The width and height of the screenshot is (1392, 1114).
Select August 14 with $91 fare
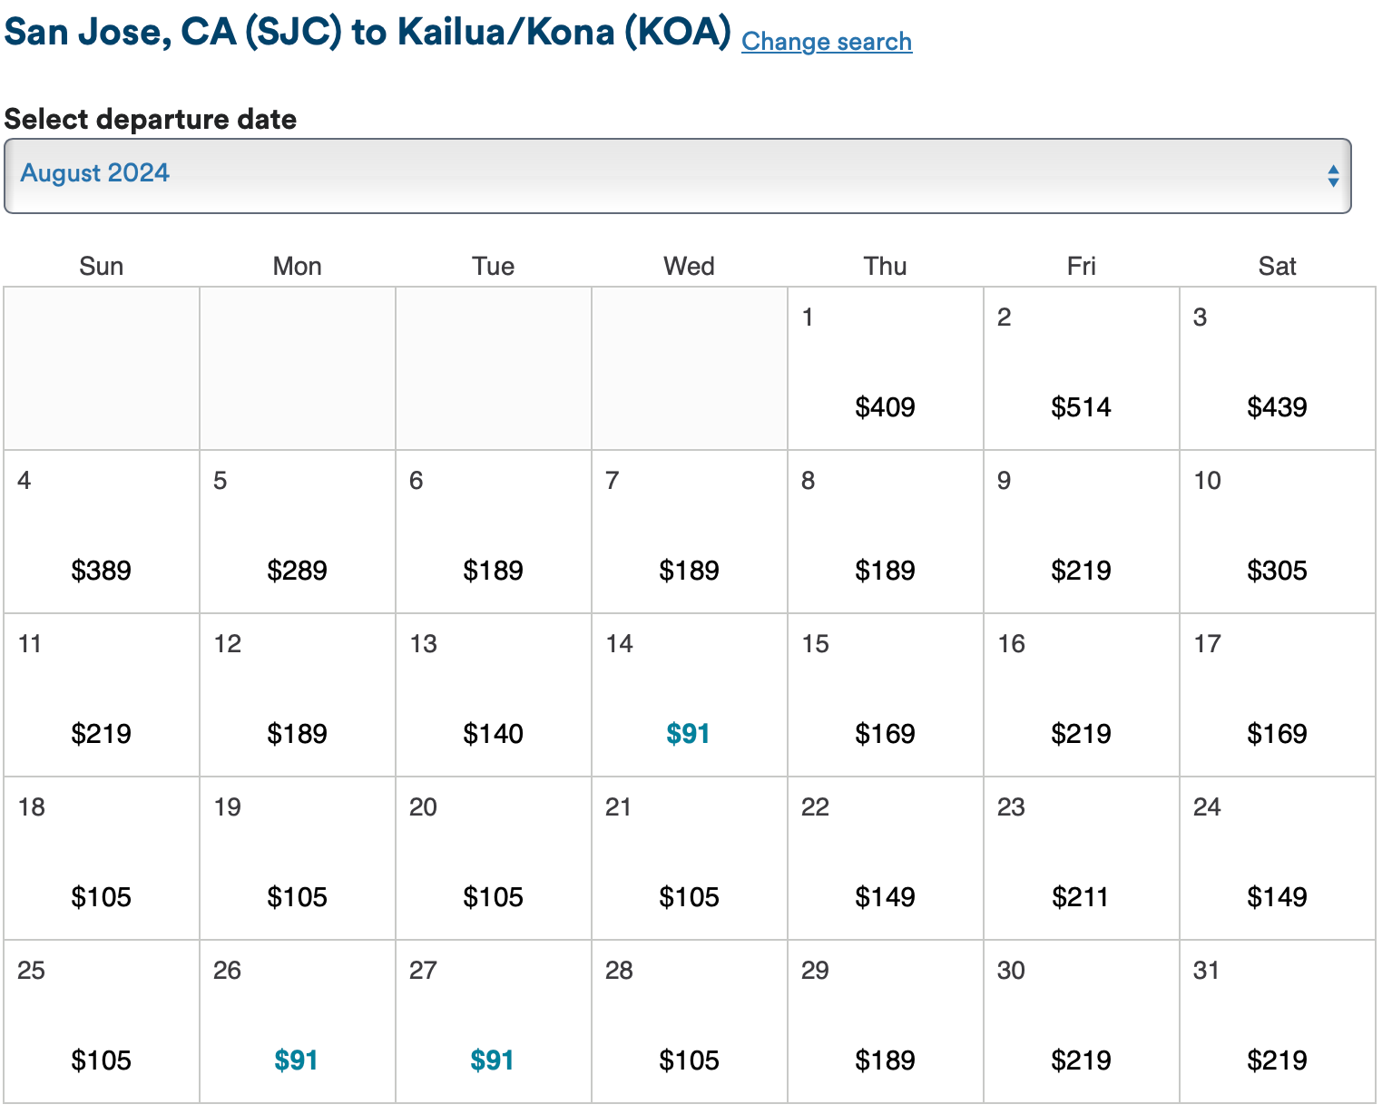688,733
